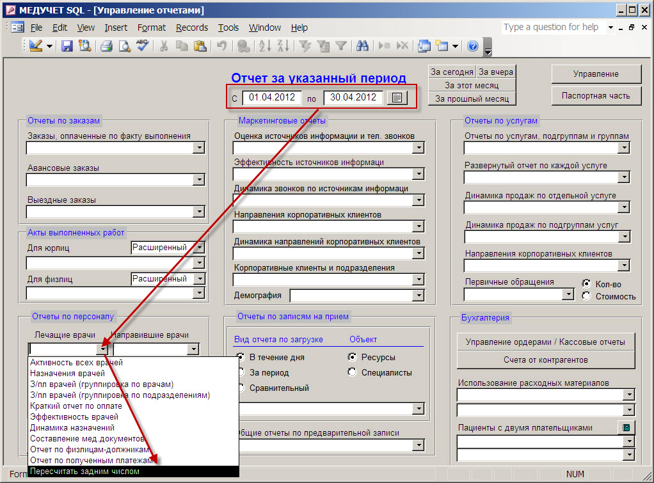Open the Records menu

tap(192, 28)
